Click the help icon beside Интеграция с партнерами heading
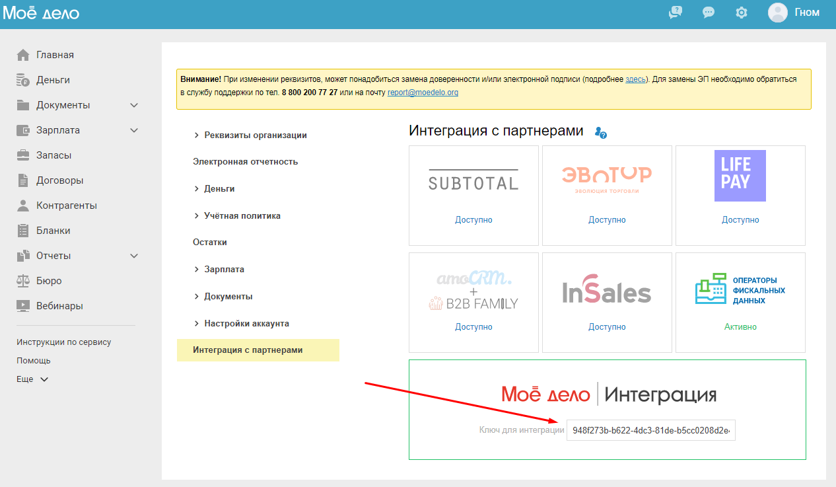Image resolution: width=836 pixels, height=487 pixels. [x=601, y=132]
